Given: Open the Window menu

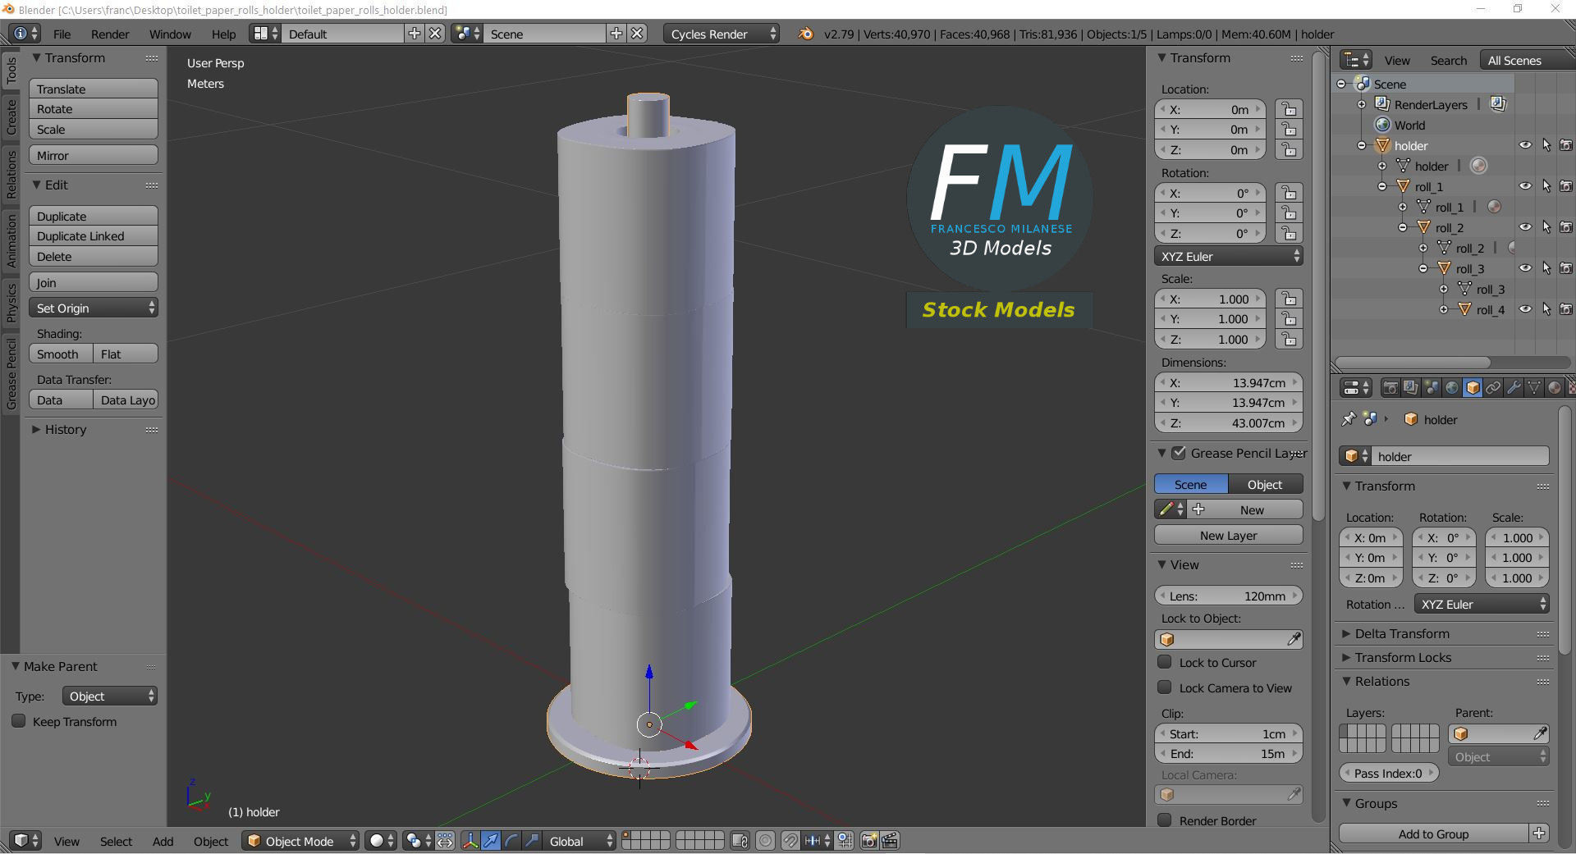Looking at the screenshot, I should (170, 34).
